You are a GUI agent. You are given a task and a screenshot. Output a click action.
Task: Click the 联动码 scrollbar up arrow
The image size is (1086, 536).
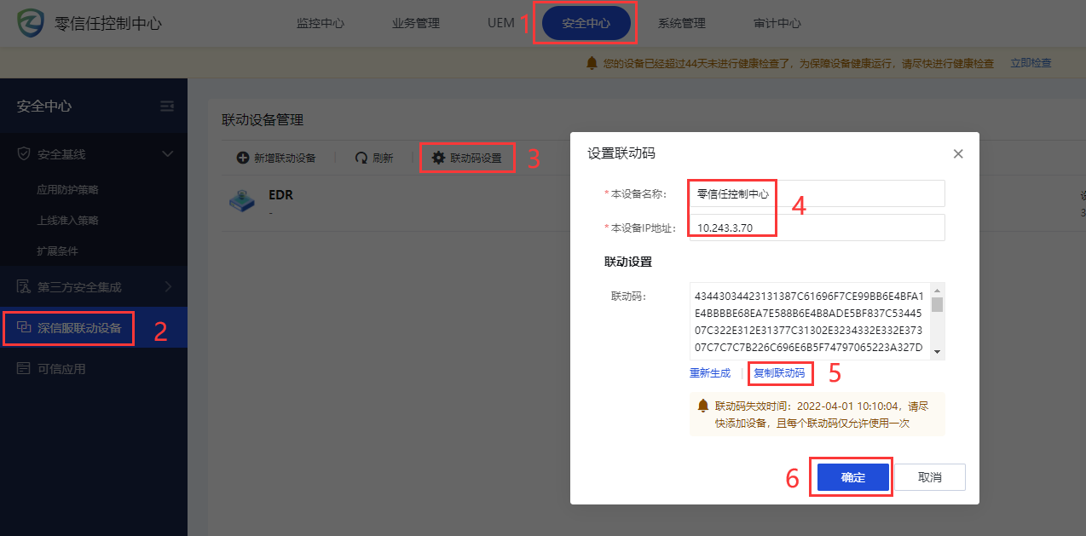pos(938,289)
